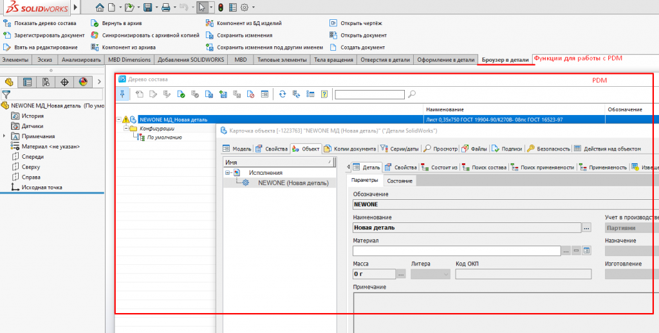Save with the floppy disk icon
659x333 pixels.
point(147,8)
